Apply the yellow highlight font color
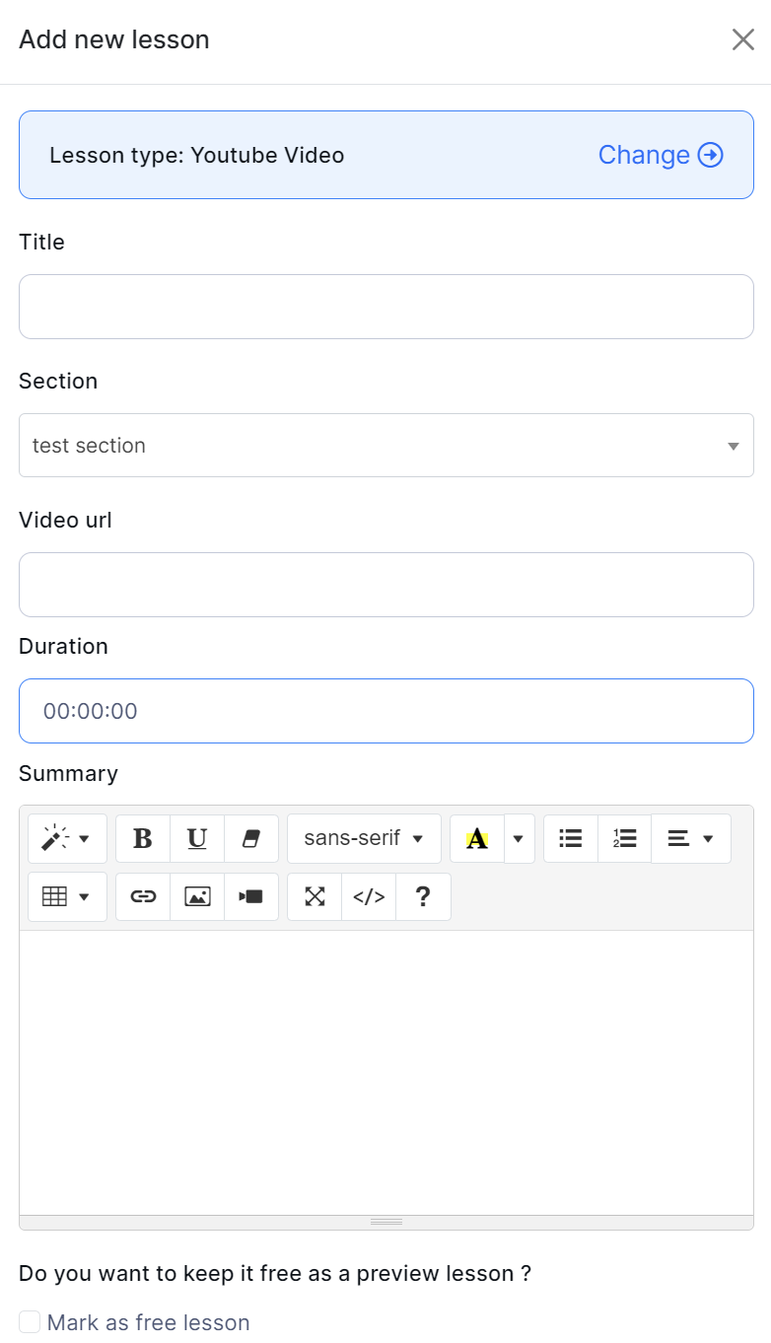Screen dimensions: 771x1343 [x=477, y=838]
